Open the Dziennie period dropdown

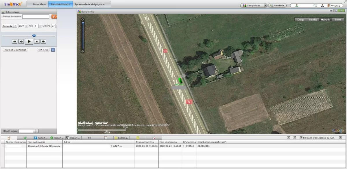10,26
